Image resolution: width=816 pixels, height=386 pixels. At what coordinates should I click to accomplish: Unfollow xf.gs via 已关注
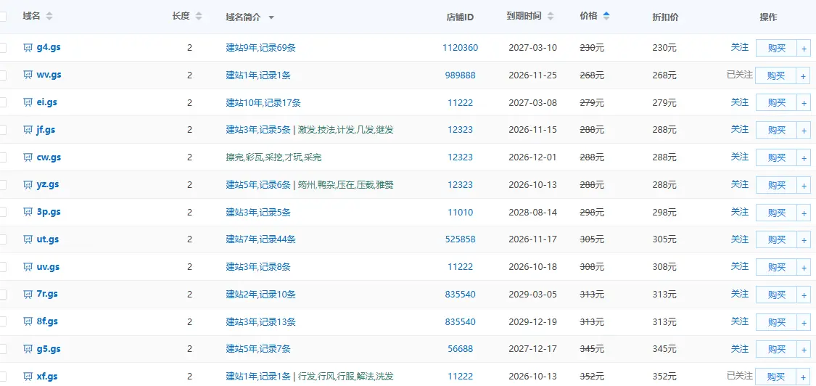click(740, 376)
